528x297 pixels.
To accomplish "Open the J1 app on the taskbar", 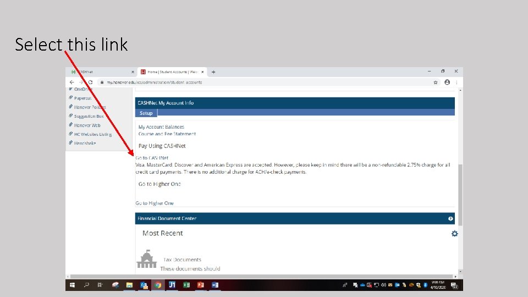I will [x=172, y=285].
